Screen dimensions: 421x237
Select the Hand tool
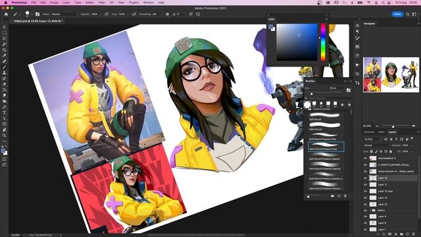coord(5,130)
